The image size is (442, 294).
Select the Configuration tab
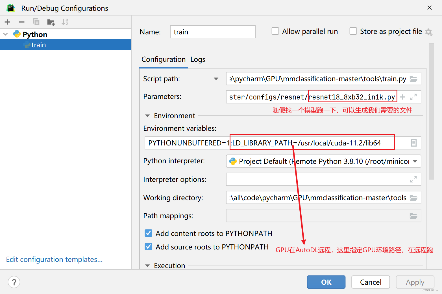(164, 59)
